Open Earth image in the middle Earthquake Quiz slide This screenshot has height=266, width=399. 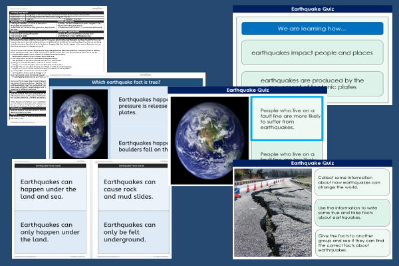pos(209,140)
